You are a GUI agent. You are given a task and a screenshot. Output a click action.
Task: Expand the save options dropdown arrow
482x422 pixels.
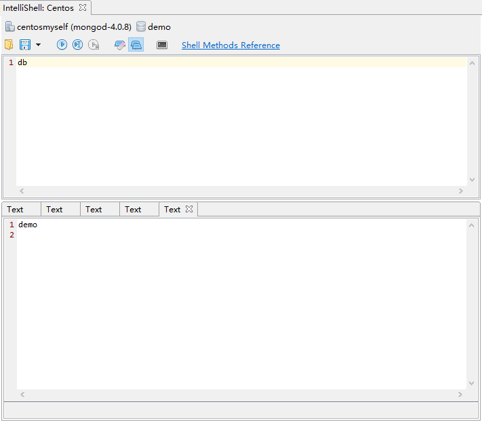(38, 45)
